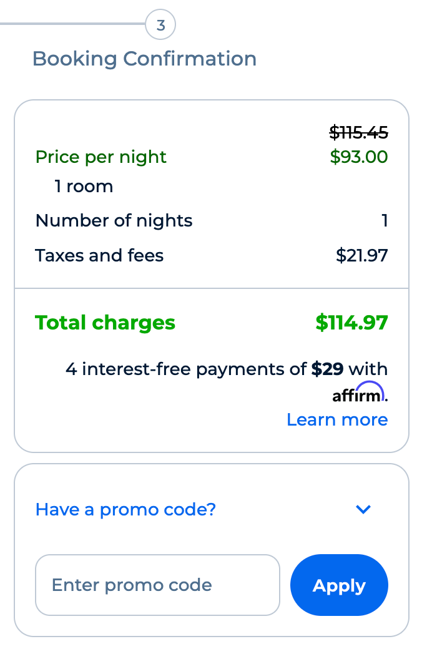
Task: Select the step 3 progress indicator circle
Action: pyautogui.click(x=160, y=24)
